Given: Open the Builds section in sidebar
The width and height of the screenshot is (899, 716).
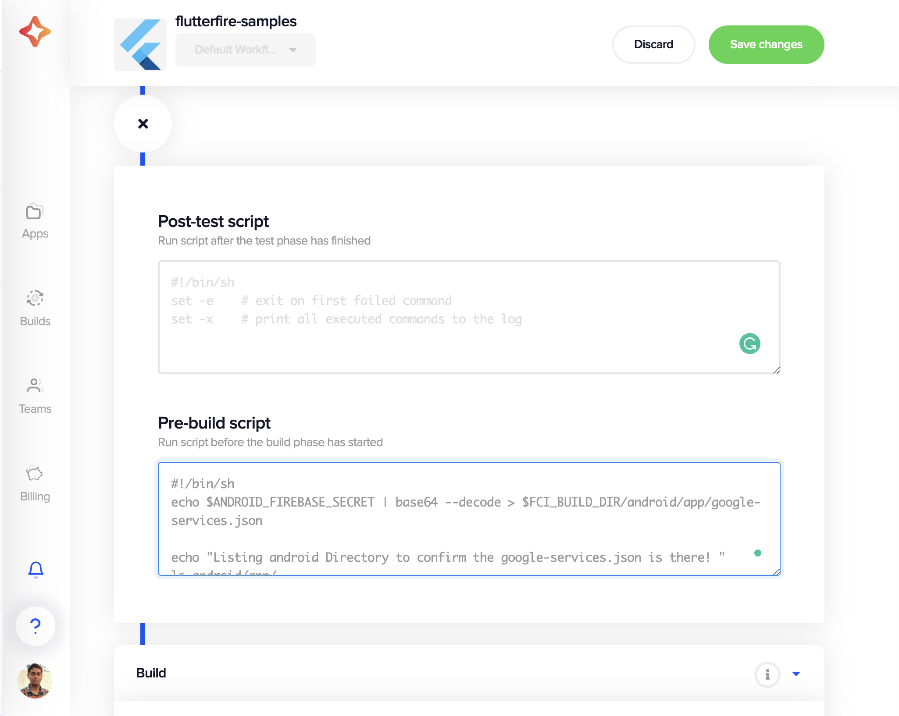Looking at the screenshot, I should click(x=35, y=307).
